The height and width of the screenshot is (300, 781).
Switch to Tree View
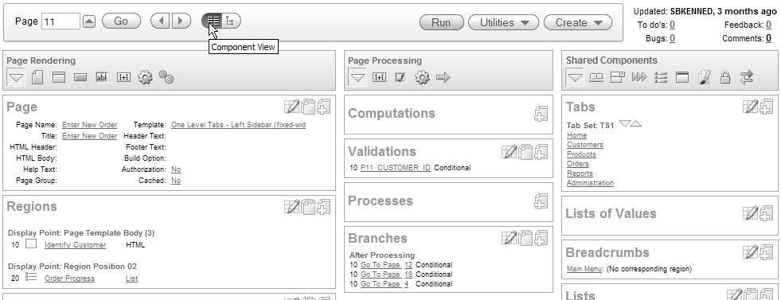(231, 21)
